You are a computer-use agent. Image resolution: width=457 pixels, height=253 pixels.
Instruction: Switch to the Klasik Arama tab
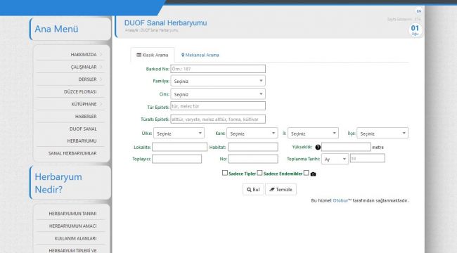click(153, 55)
